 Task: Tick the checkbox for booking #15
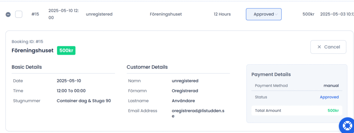19,14
